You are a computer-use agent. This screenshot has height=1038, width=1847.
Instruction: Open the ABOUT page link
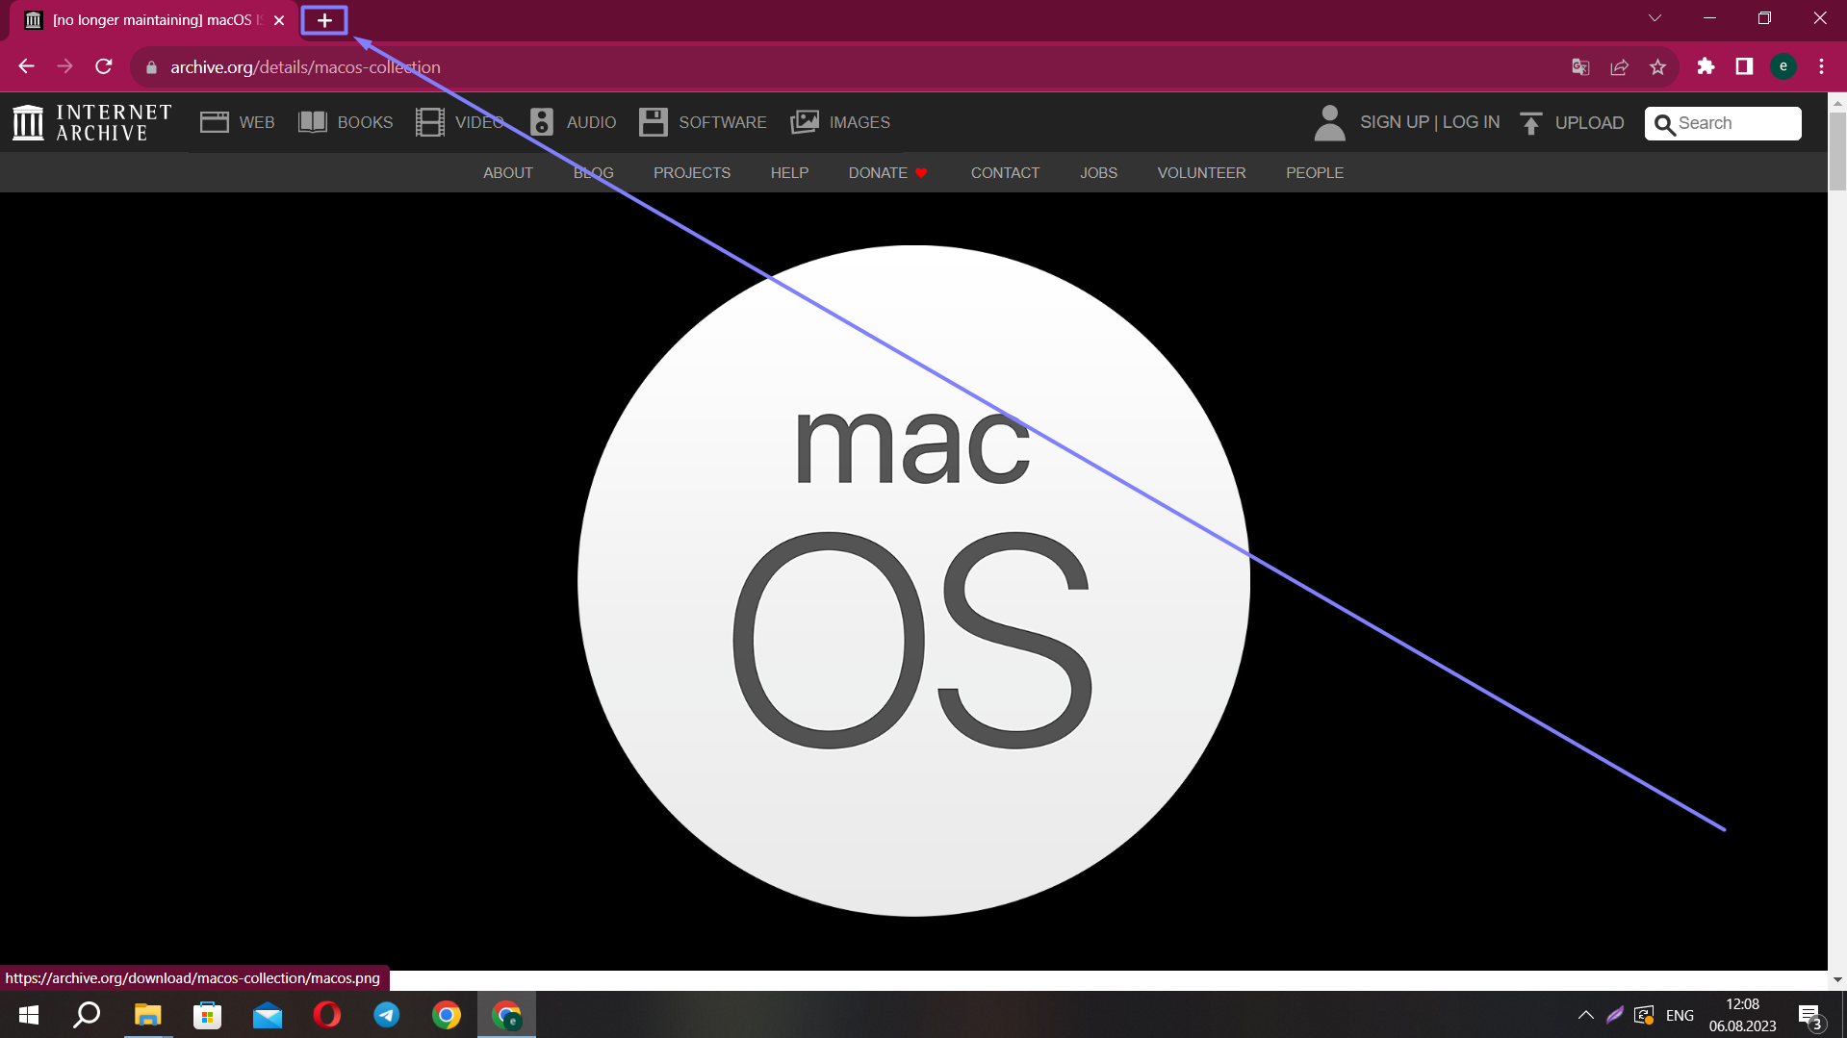click(x=508, y=173)
